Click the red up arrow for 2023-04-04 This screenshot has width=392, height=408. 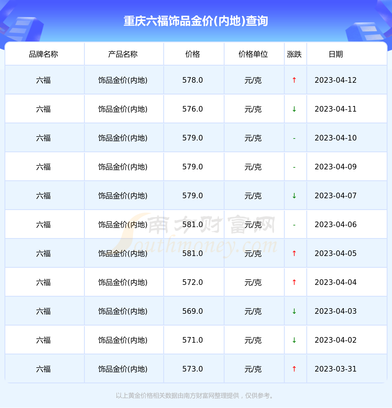(x=294, y=282)
